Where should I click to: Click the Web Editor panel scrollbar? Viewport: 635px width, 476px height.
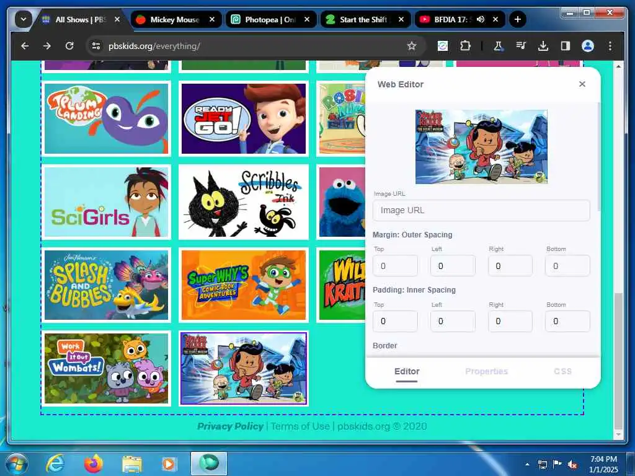click(598, 157)
